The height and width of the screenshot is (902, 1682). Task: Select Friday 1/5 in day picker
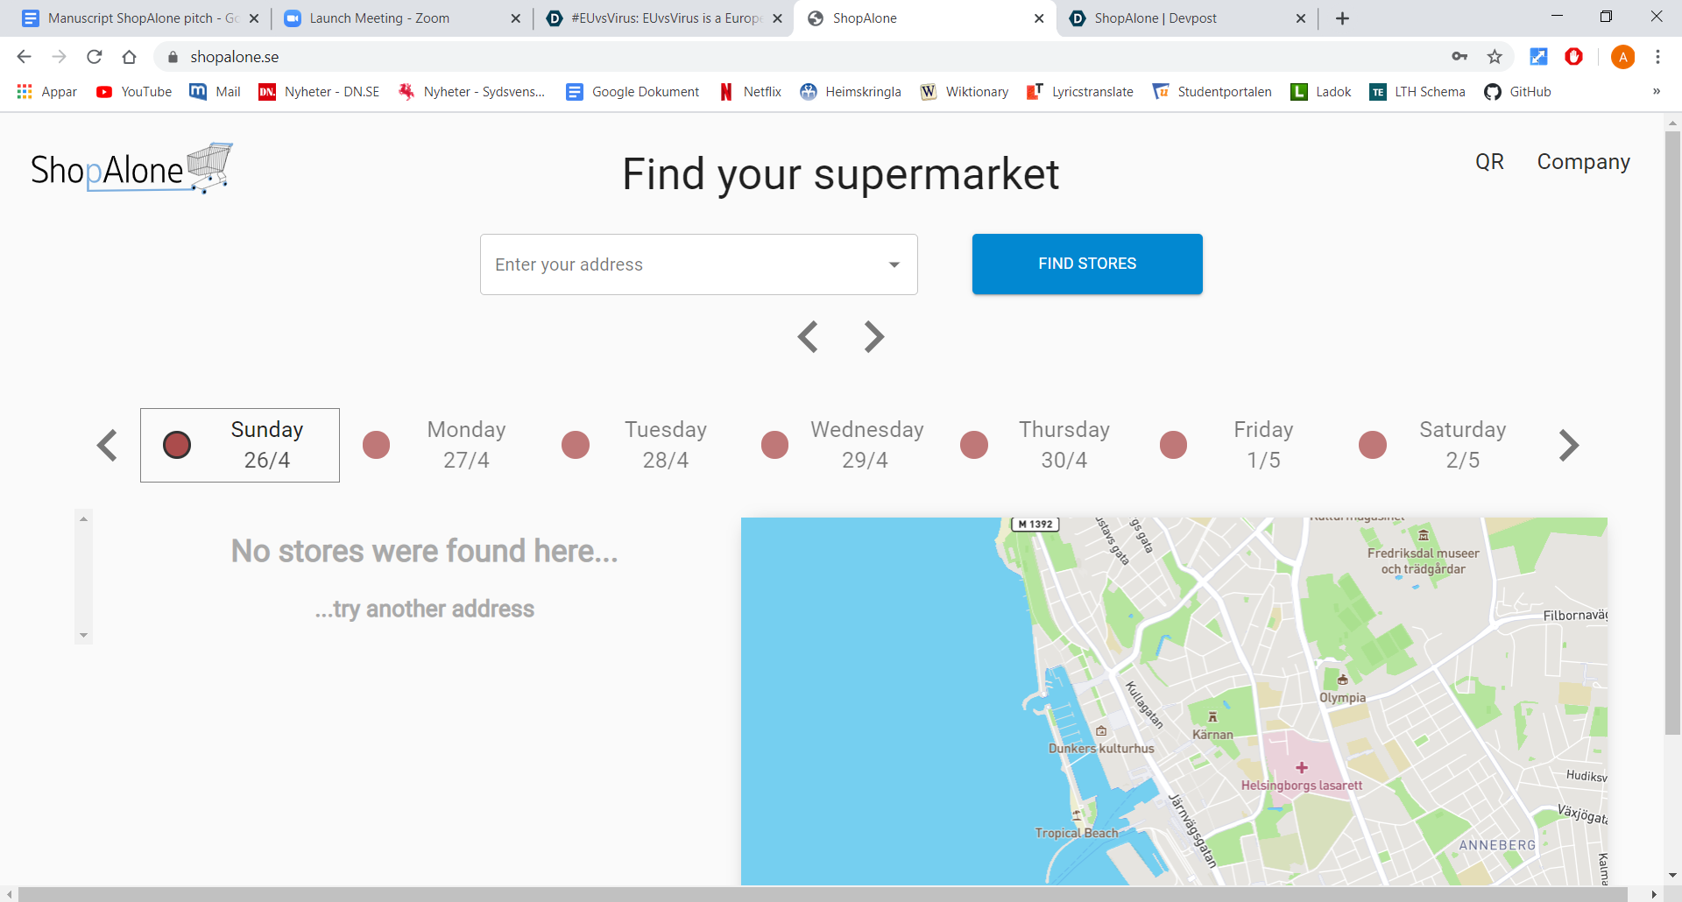coord(1236,445)
